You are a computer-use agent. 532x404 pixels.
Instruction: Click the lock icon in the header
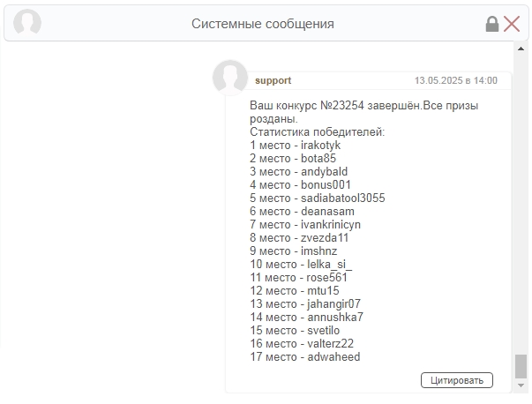pyautogui.click(x=492, y=24)
